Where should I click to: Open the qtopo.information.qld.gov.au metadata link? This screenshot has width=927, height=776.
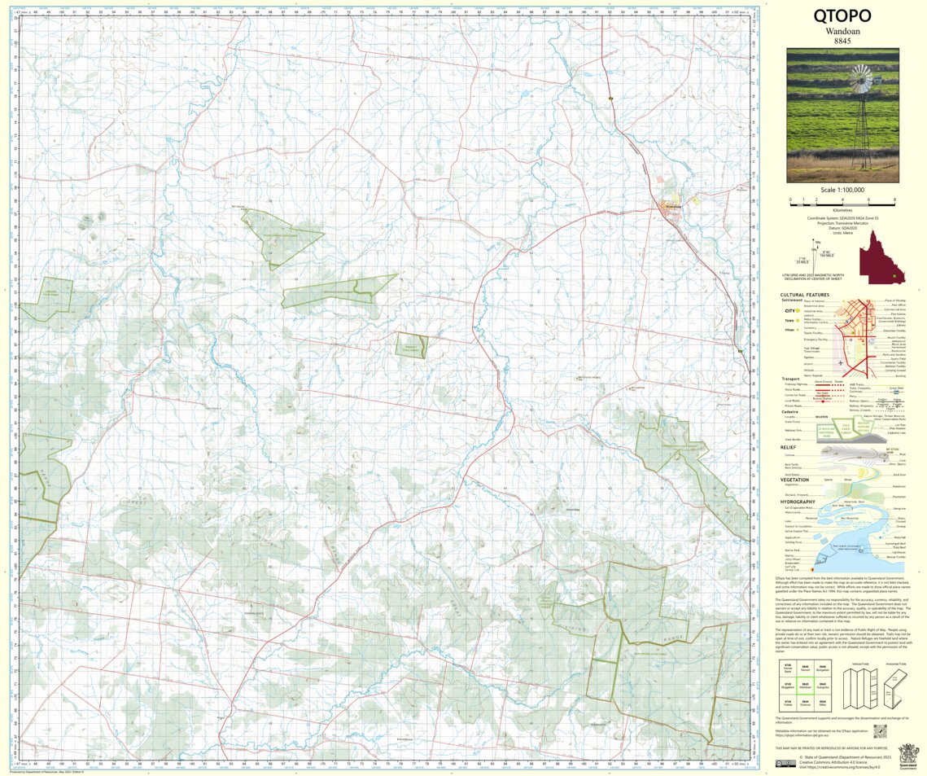pos(802,734)
